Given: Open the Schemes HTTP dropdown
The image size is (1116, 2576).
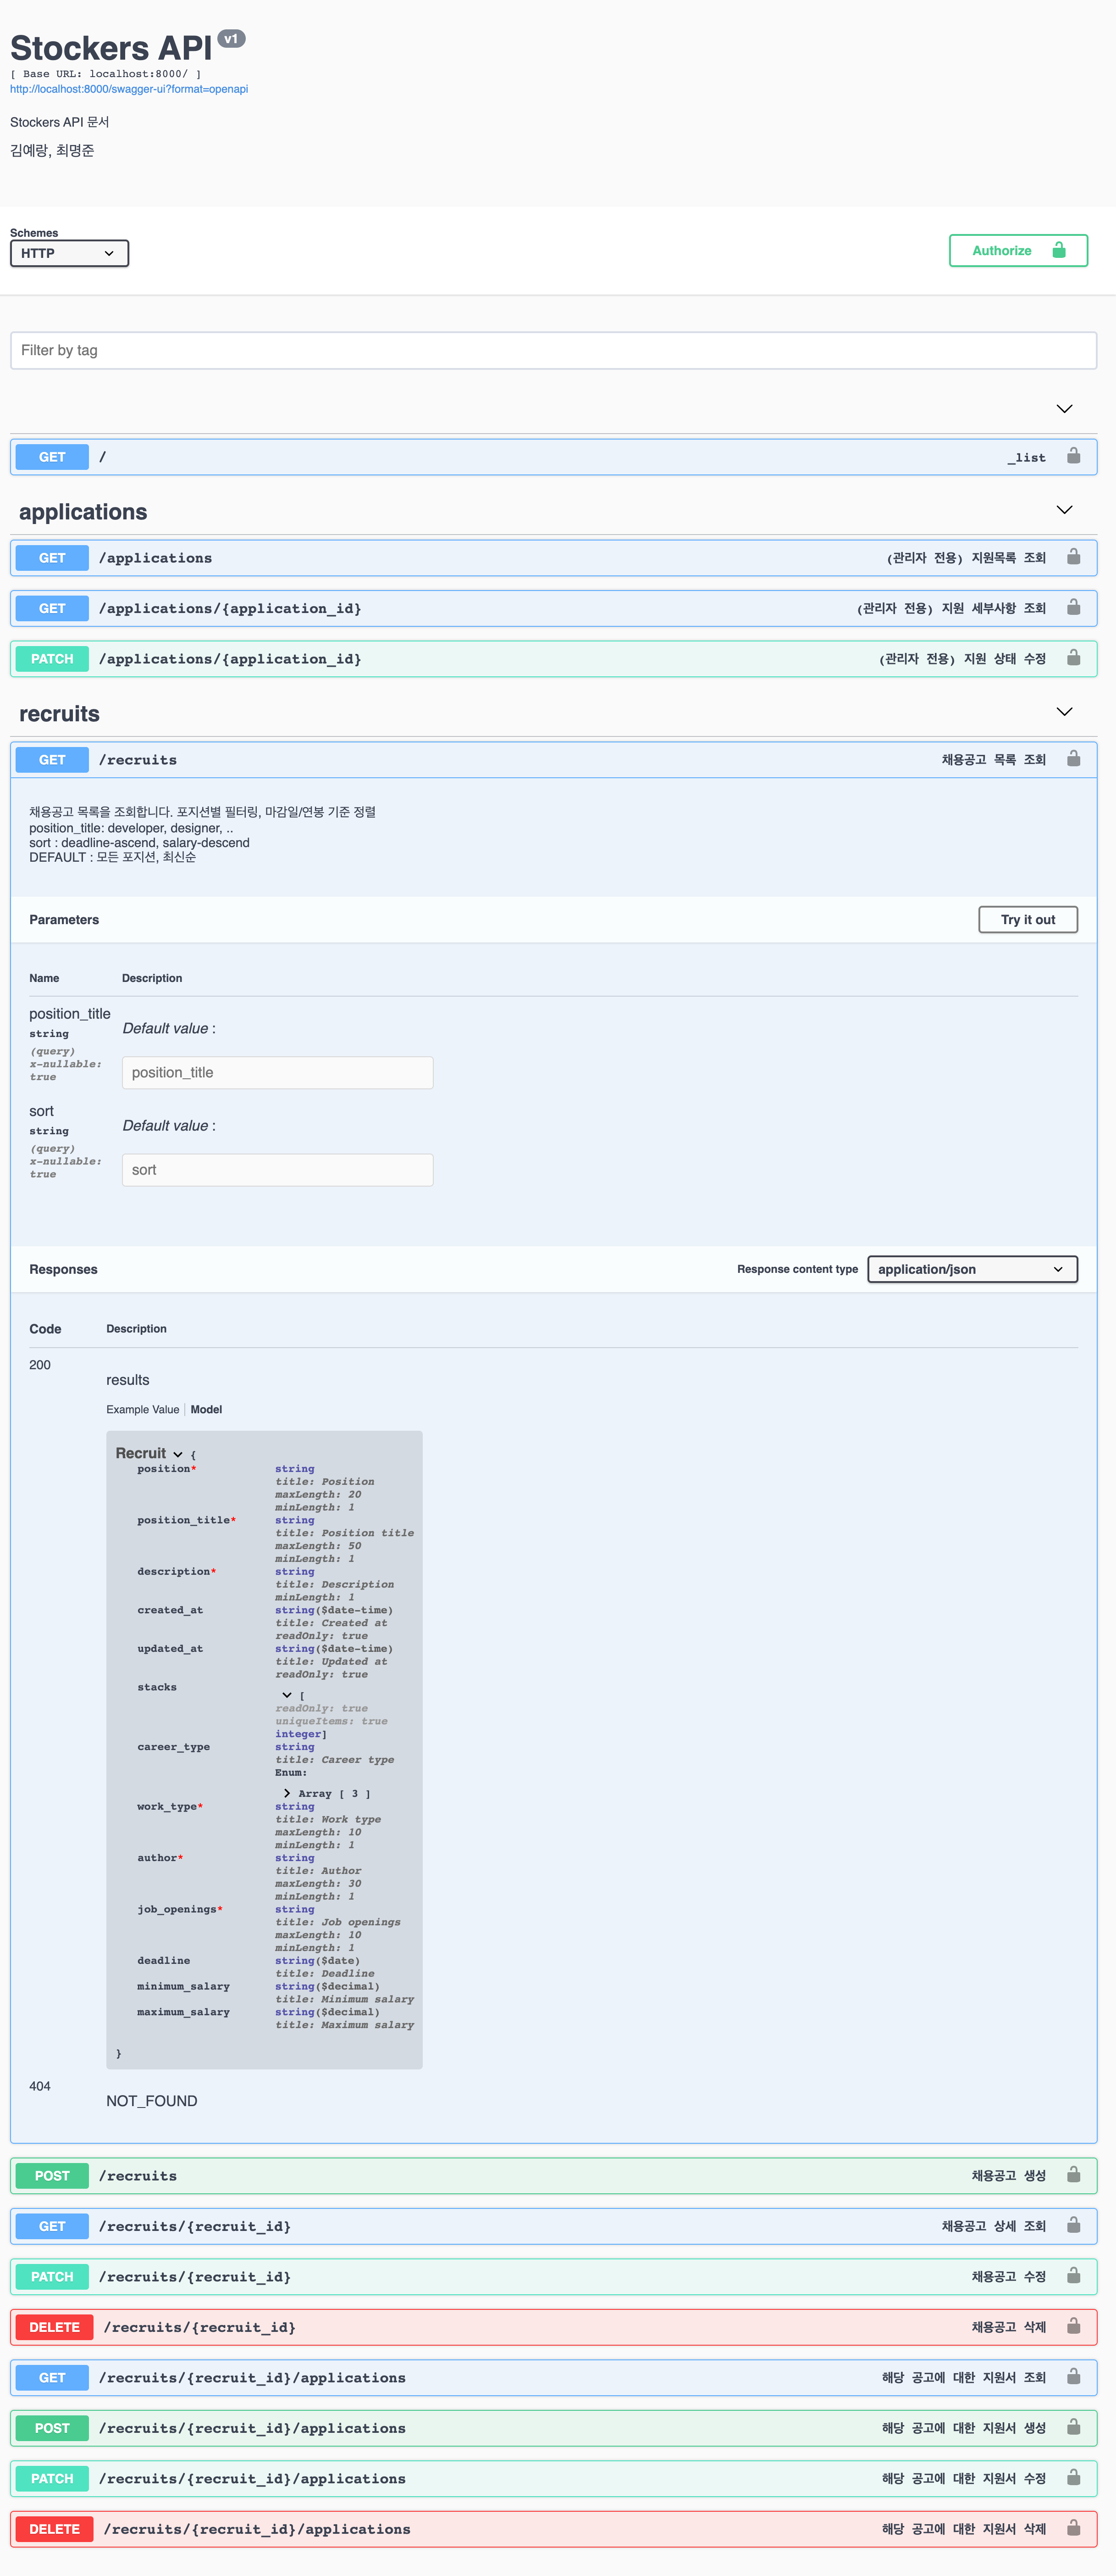Looking at the screenshot, I should pyautogui.click(x=69, y=253).
